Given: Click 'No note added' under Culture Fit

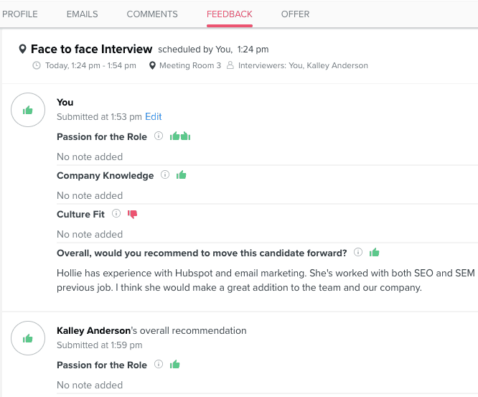Looking at the screenshot, I should (x=90, y=234).
